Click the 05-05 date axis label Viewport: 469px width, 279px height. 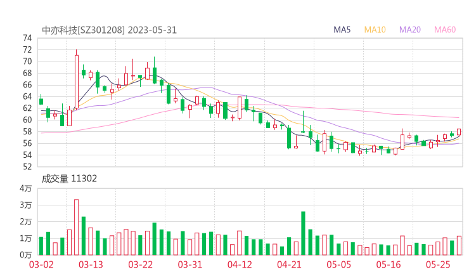tap(338, 264)
